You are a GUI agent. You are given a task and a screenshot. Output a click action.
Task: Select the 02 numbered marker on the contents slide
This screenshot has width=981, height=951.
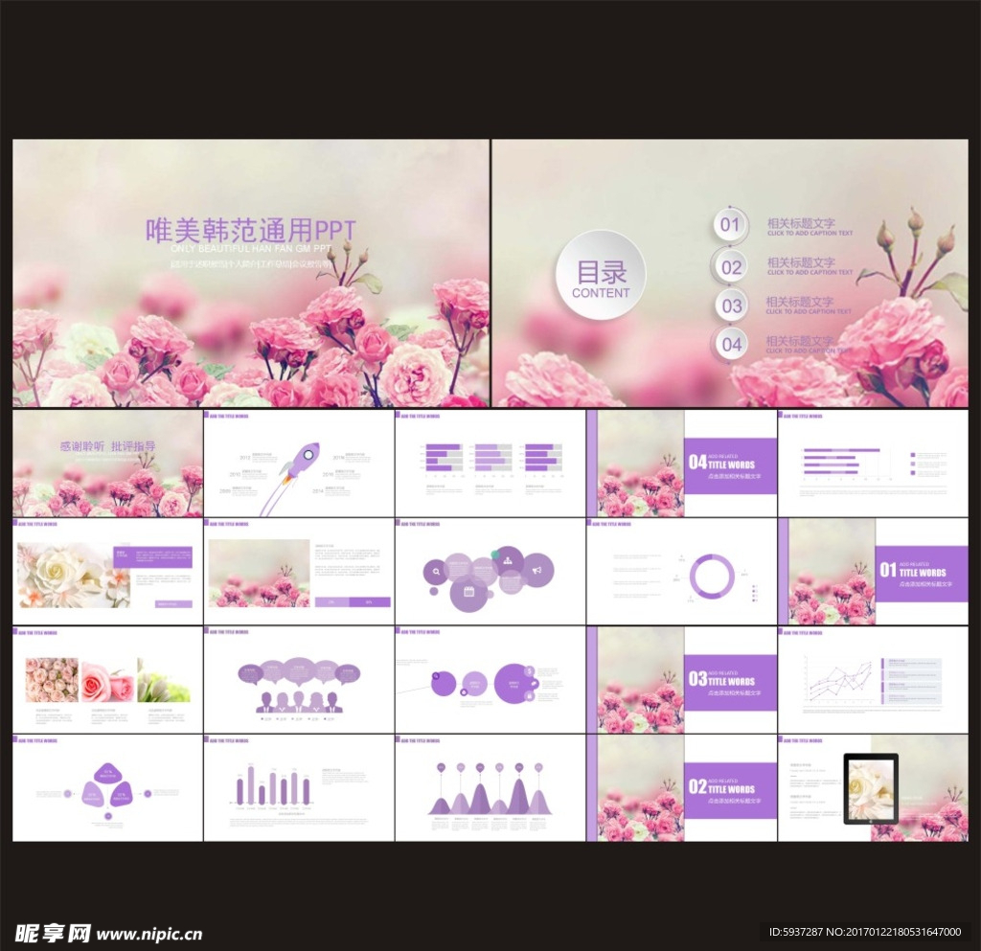pyautogui.click(x=731, y=265)
